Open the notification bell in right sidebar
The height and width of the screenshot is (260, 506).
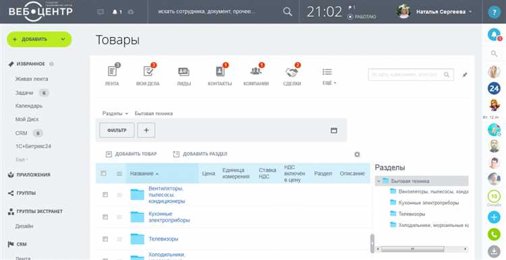(494, 34)
